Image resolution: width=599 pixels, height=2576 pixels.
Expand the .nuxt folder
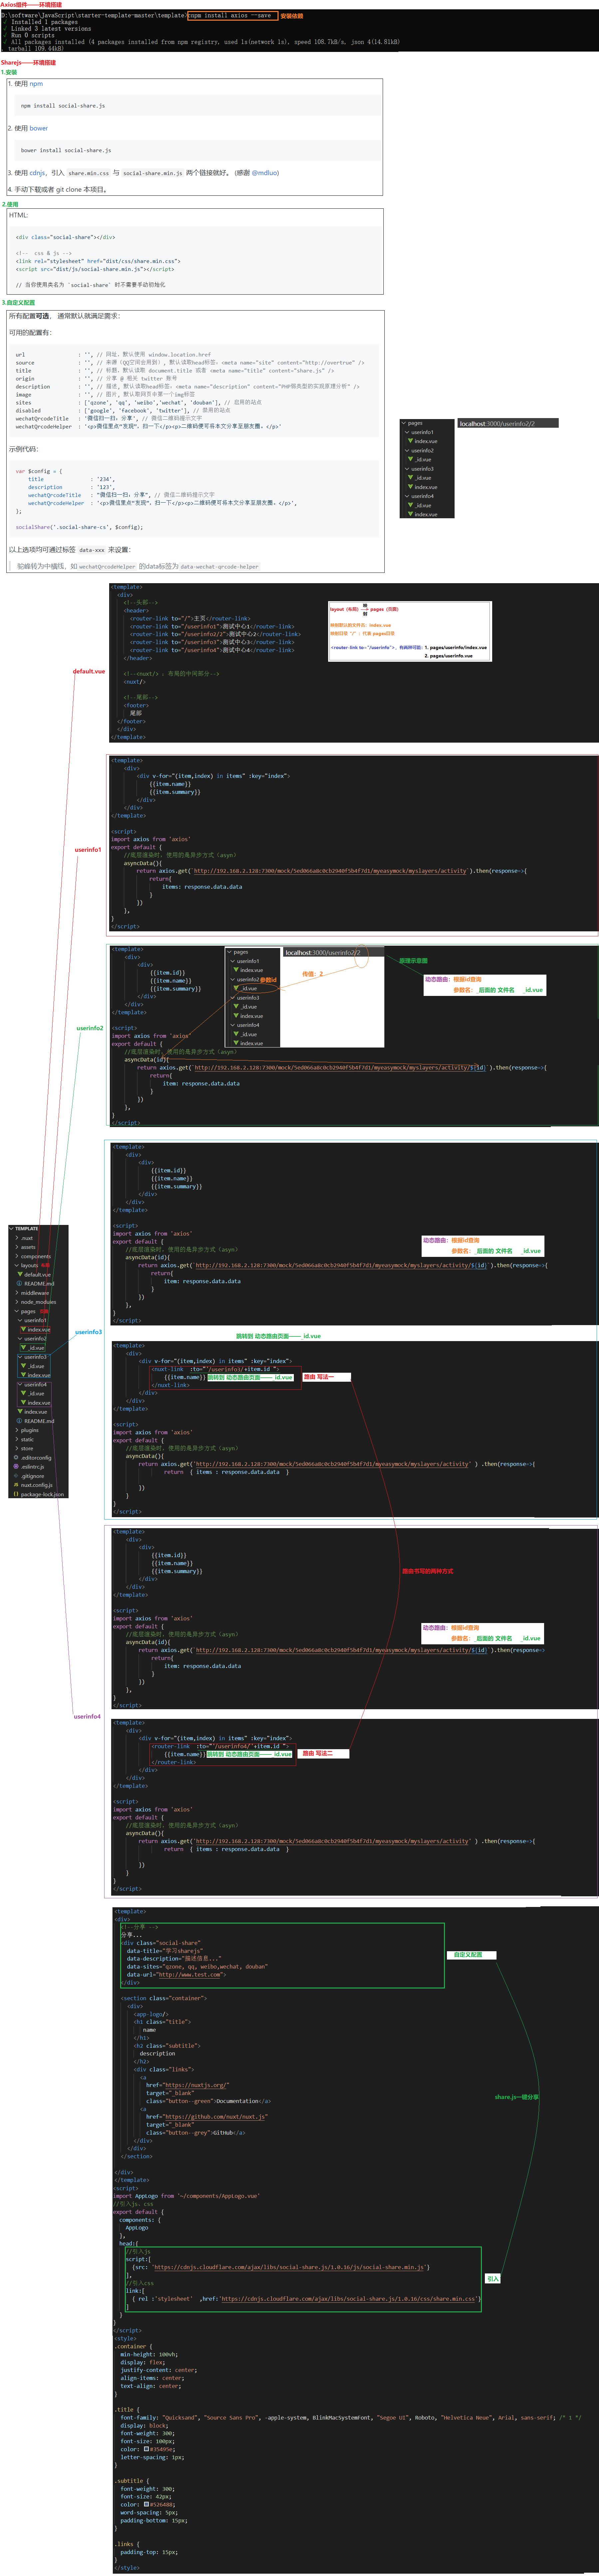click(x=17, y=1238)
